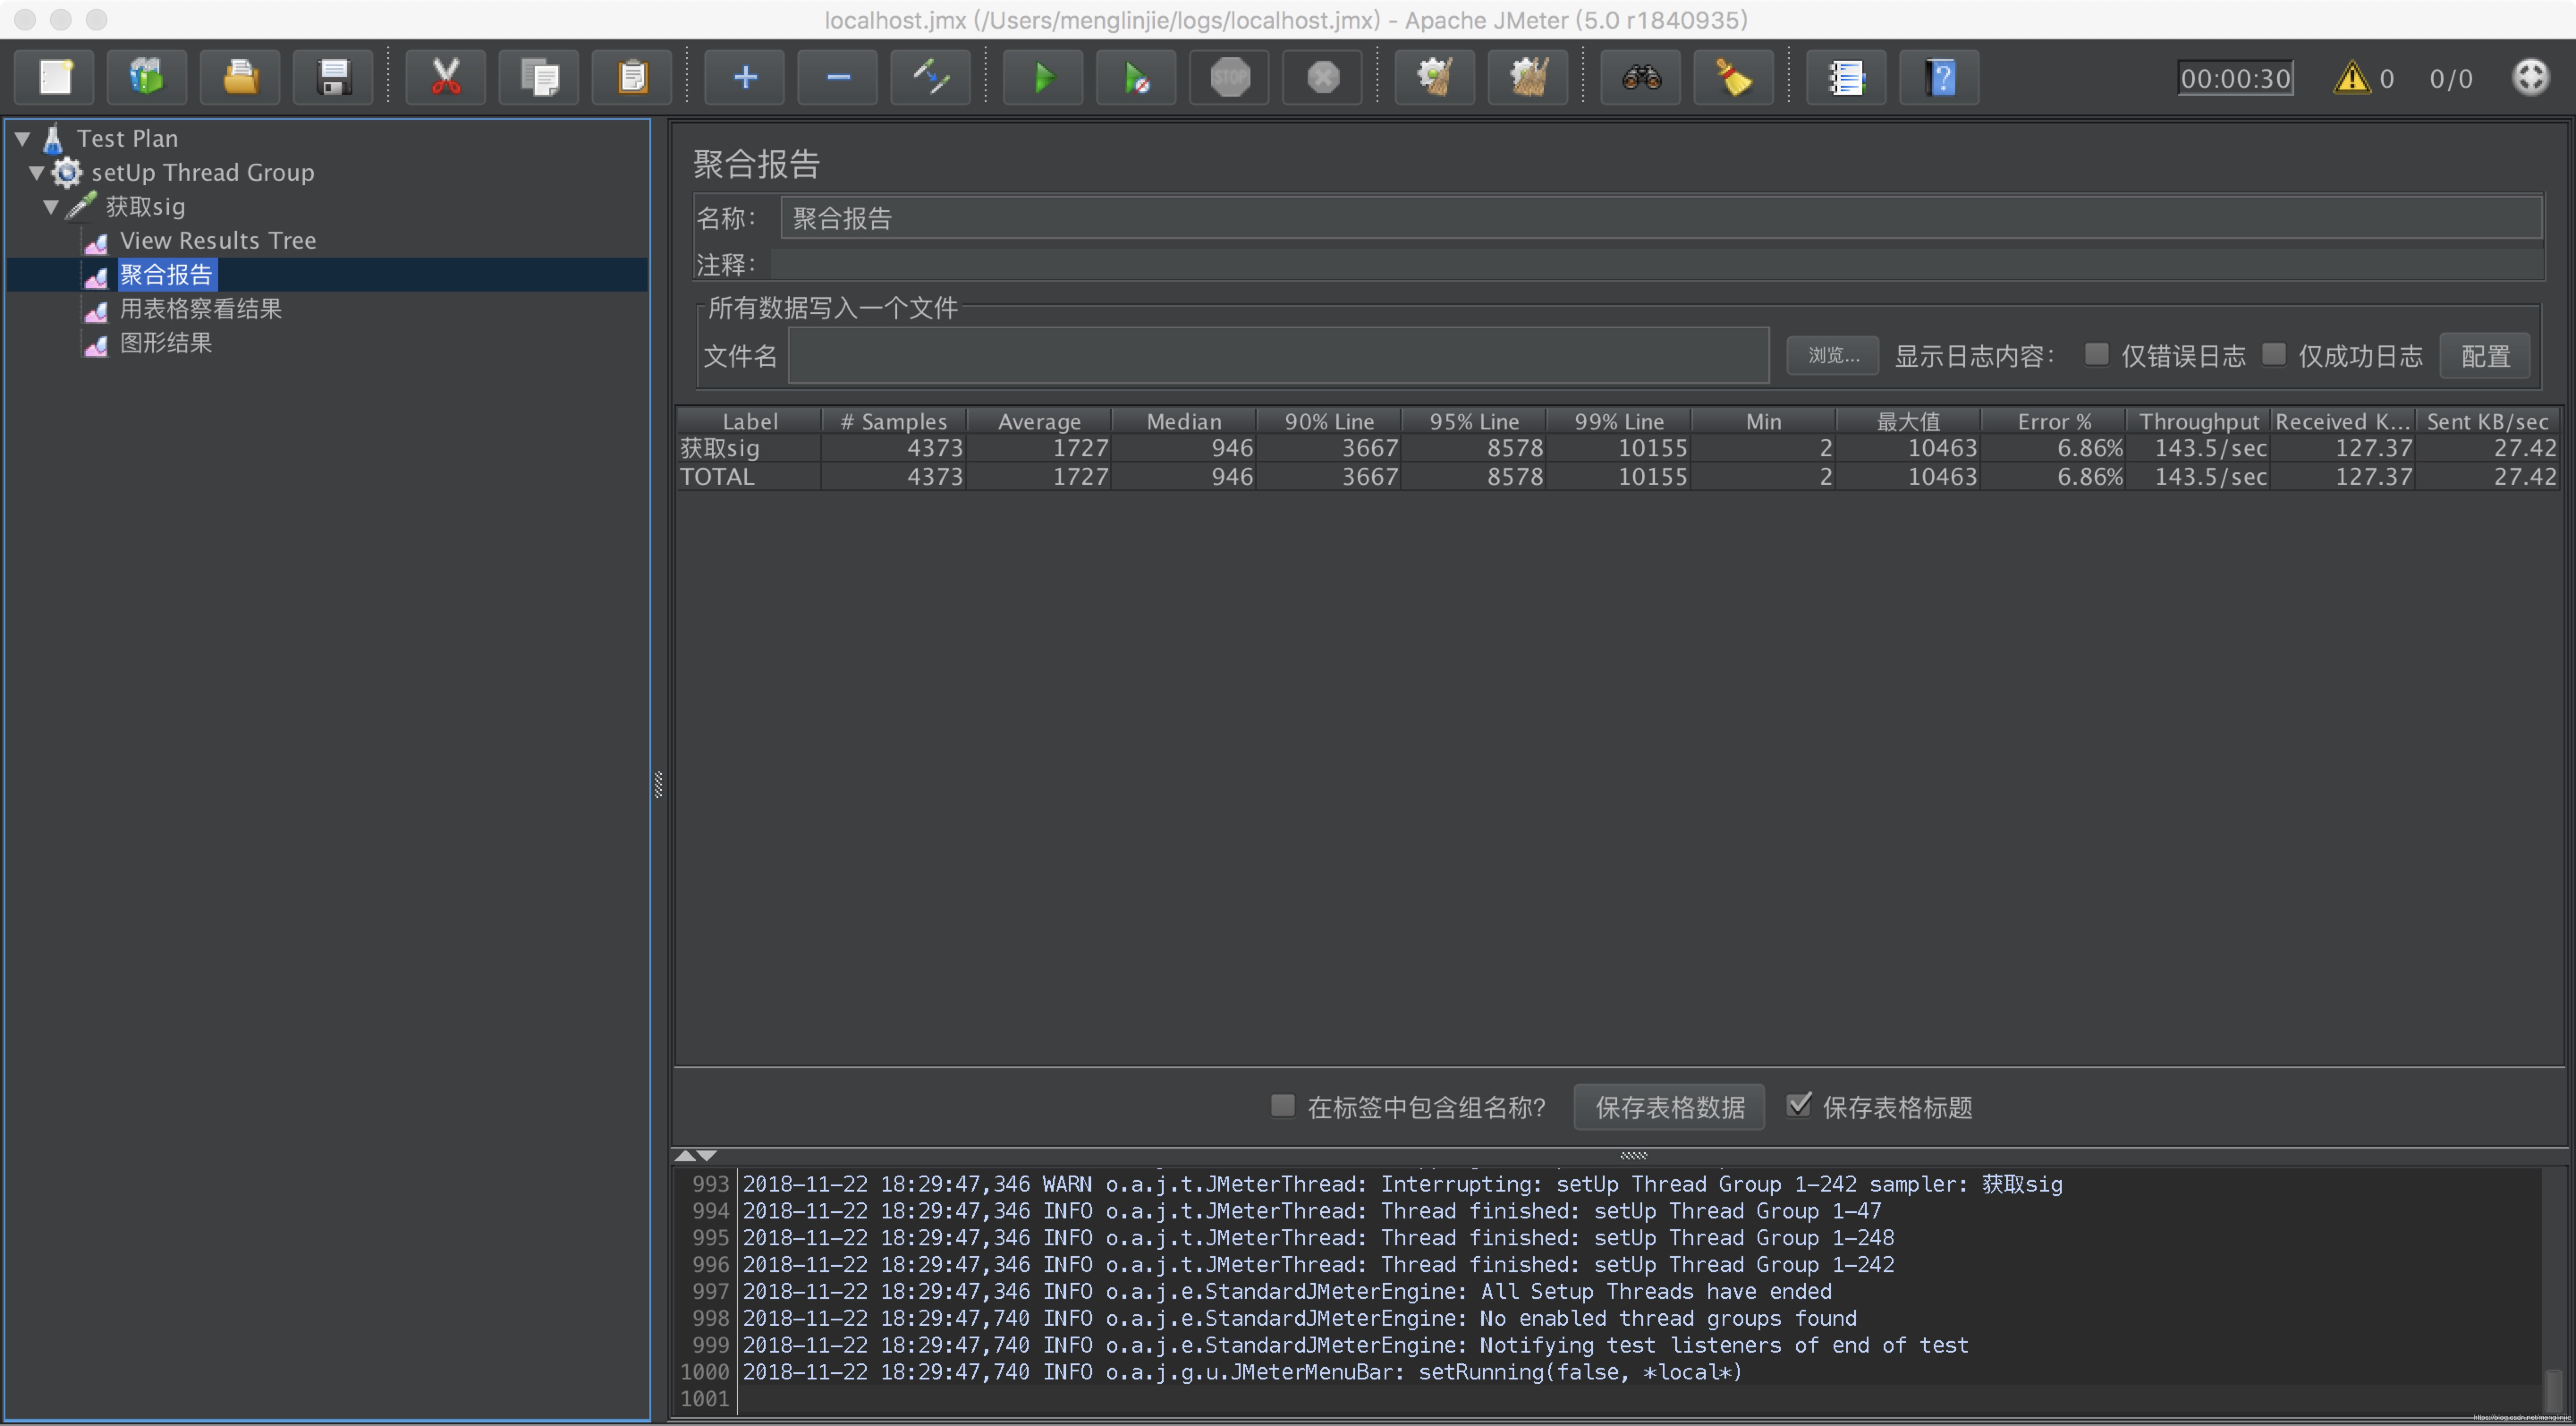The height and width of the screenshot is (1426, 2576).
Task: Click the 名称 name input field
Action: 1661,218
